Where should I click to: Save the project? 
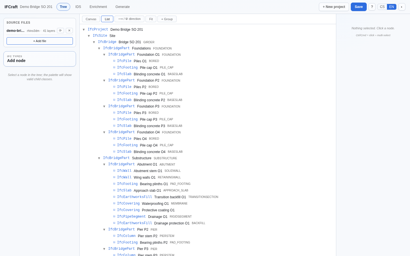pos(359,7)
